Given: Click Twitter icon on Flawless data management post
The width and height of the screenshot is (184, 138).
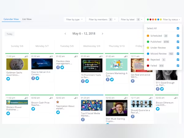Looking at the screenshot, I should tap(62, 67).
